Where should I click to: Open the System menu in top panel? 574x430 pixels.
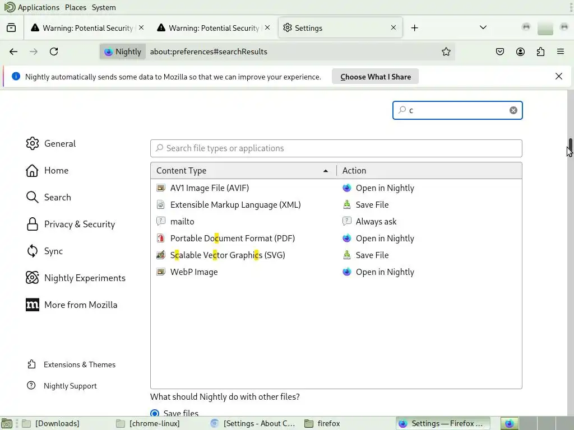point(104,7)
